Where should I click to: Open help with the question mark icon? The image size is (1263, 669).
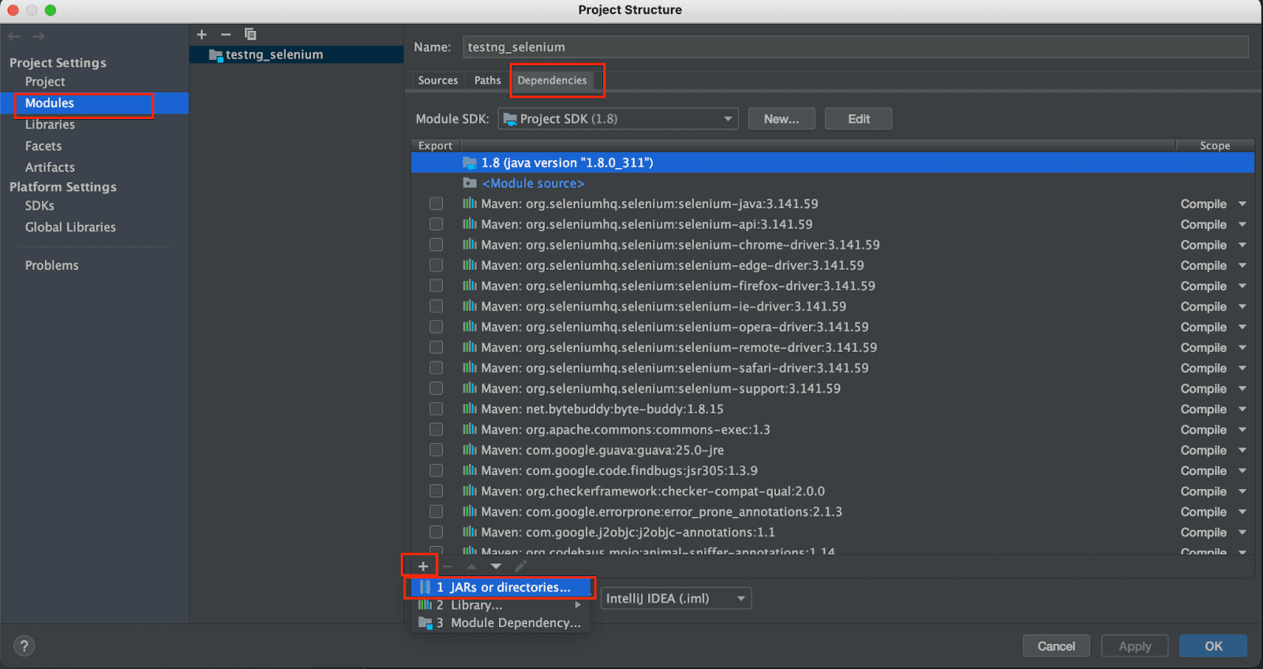point(24,646)
